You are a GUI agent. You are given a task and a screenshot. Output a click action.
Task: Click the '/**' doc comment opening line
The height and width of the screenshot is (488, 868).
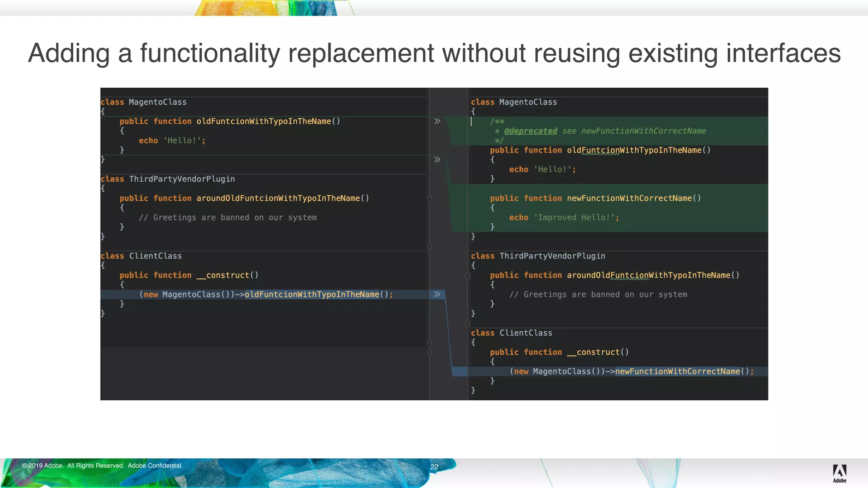[497, 122]
